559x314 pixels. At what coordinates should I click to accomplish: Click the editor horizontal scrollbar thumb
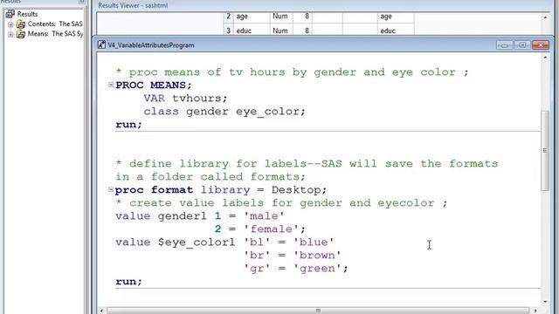tap(318, 311)
